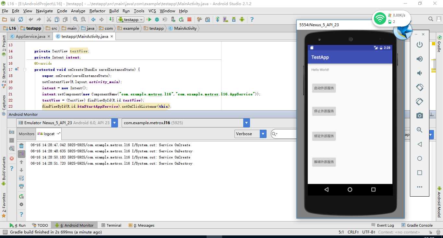Open logcat settings gear icon
443x238 pixels.
pos(21,204)
